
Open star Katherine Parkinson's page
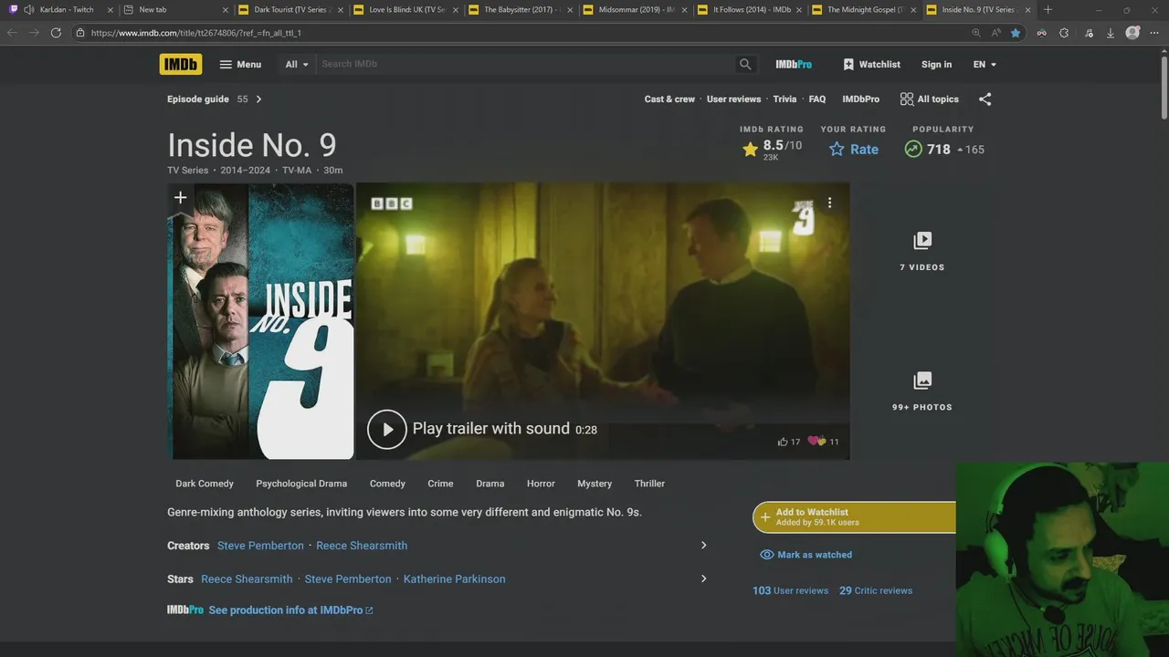coord(454,579)
